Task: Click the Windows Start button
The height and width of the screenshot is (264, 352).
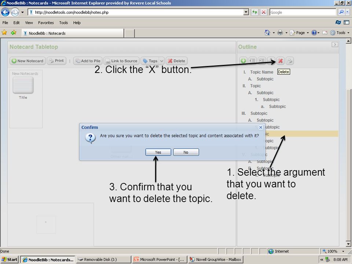Action: coord(10,260)
